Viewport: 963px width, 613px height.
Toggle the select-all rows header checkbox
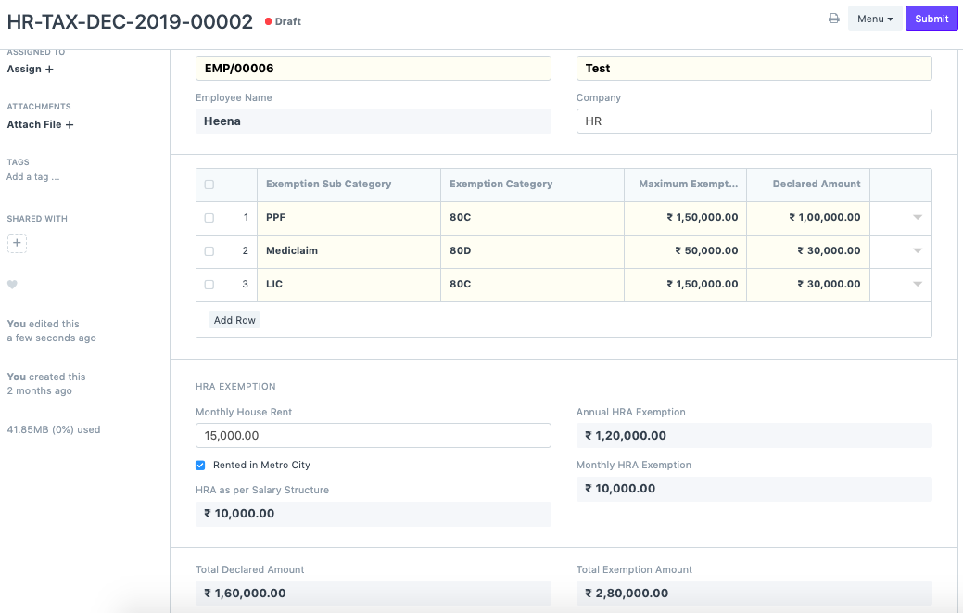point(209,185)
